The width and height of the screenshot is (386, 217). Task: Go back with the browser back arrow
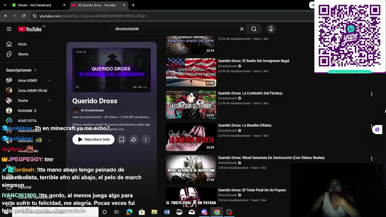6,16
